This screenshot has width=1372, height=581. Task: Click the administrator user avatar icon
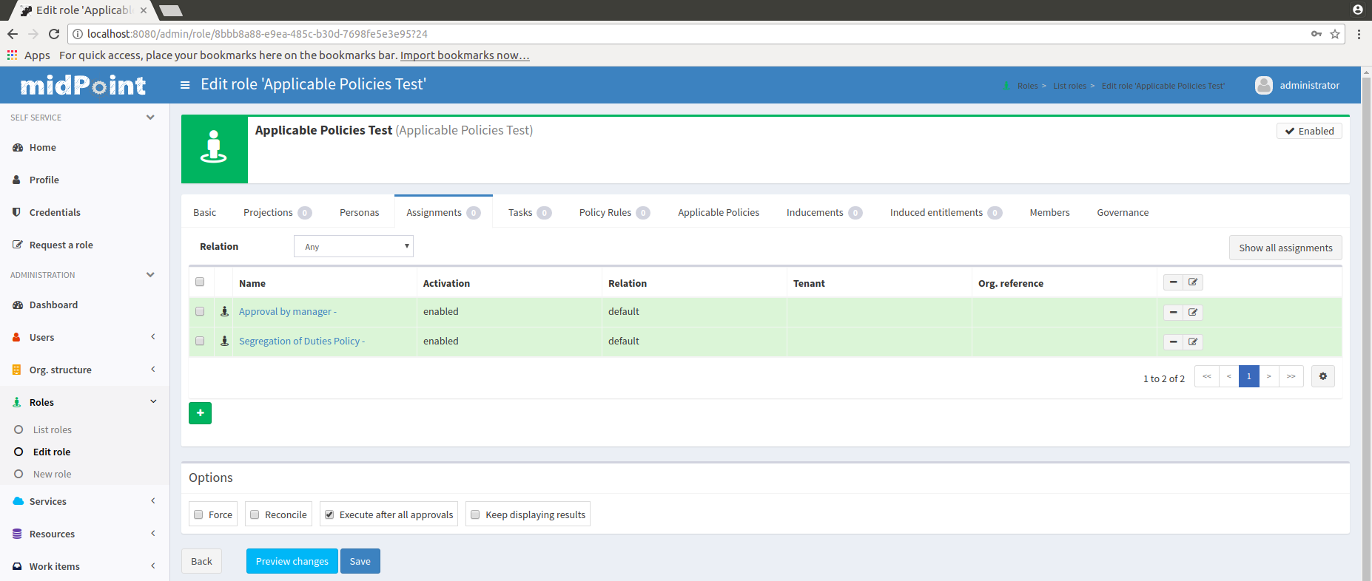coord(1263,86)
